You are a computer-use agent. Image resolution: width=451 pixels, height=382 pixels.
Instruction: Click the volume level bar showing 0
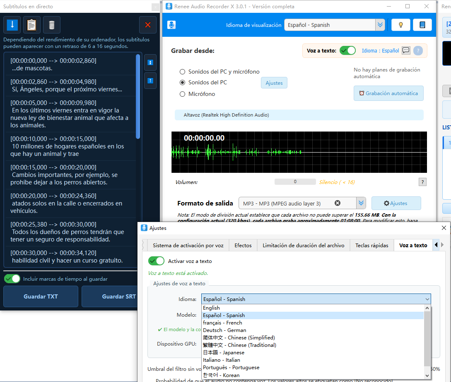click(x=295, y=181)
